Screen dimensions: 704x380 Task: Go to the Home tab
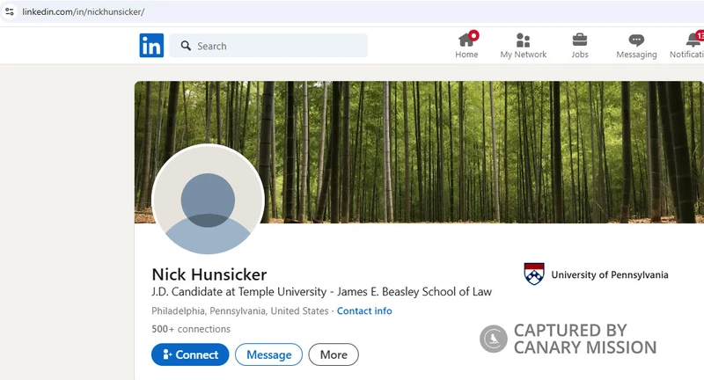(x=466, y=46)
